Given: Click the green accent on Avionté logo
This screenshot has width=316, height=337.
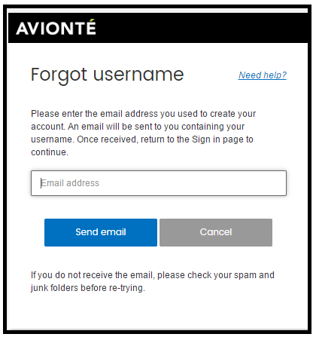Looking at the screenshot, I should pyautogui.click(x=93, y=20).
